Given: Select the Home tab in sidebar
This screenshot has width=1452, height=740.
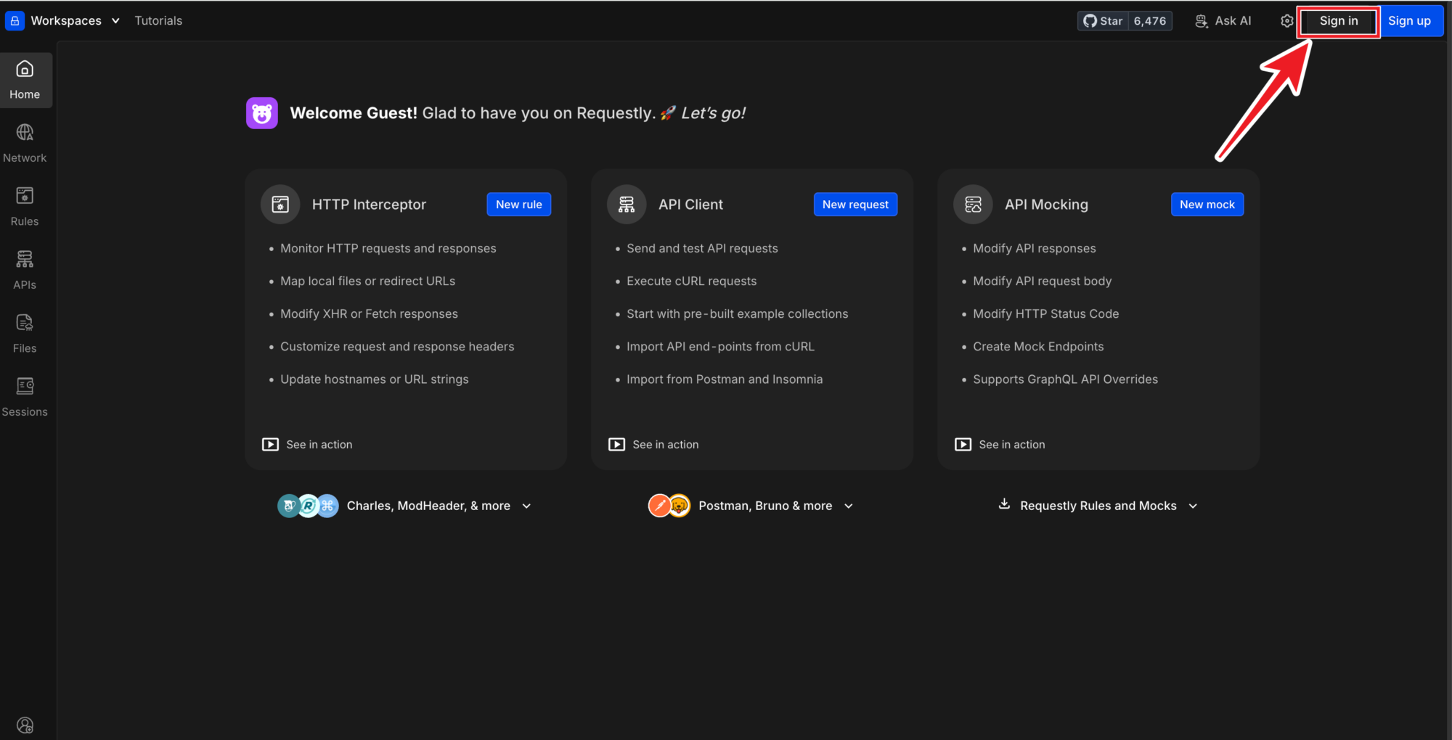Looking at the screenshot, I should 25,80.
